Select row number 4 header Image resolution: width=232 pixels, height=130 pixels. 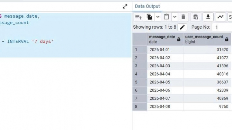pyautogui.click(x=140, y=74)
